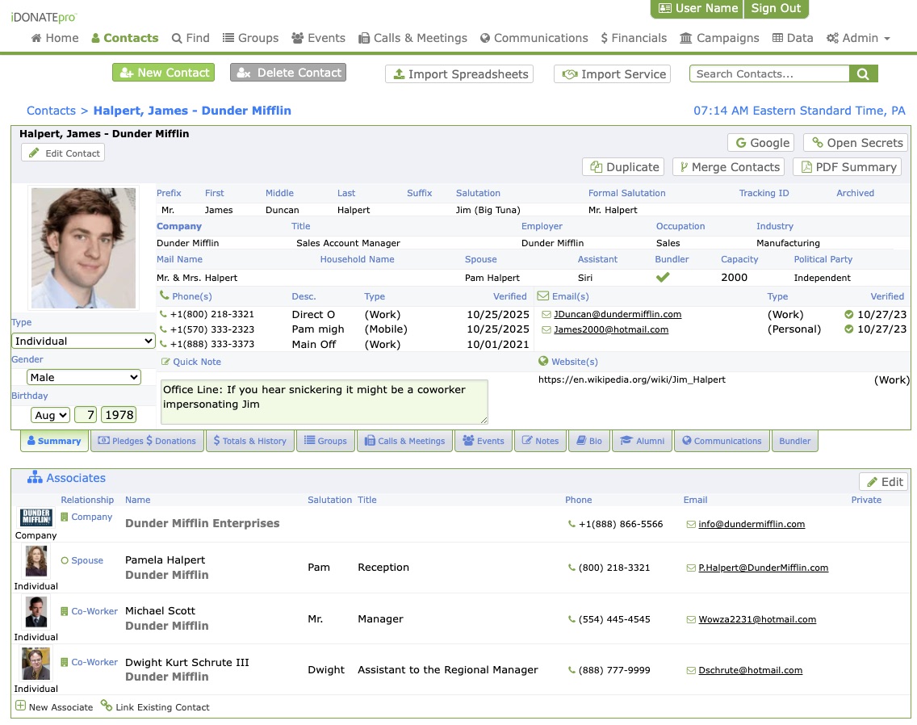
Task: Open the Home navigation item
Action: pos(54,38)
